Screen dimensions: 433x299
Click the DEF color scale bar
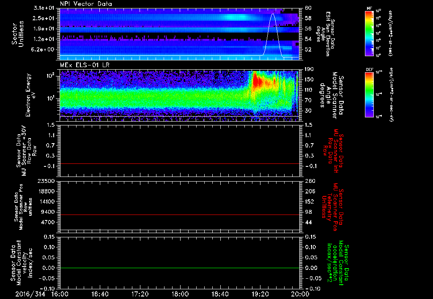click(370, 95)
